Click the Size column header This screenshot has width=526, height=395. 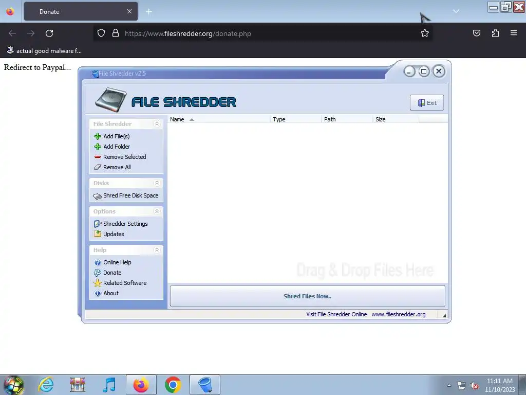(x=396, y=119)
